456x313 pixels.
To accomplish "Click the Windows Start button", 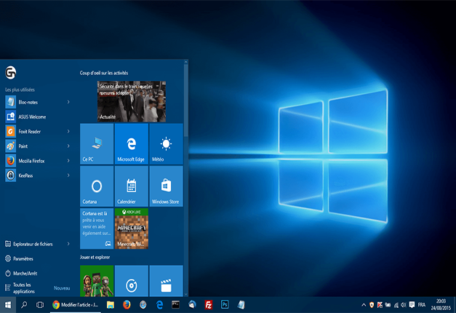I will point(9,304).
